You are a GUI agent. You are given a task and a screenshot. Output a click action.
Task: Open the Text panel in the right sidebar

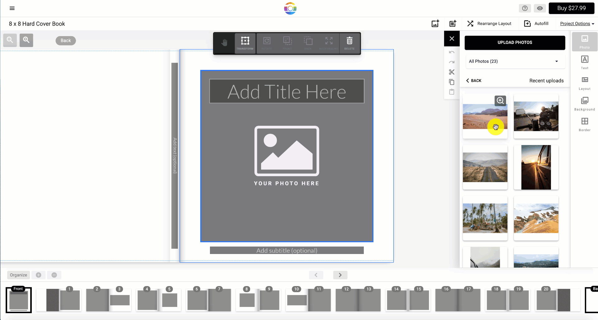click(x=584, y=62)
